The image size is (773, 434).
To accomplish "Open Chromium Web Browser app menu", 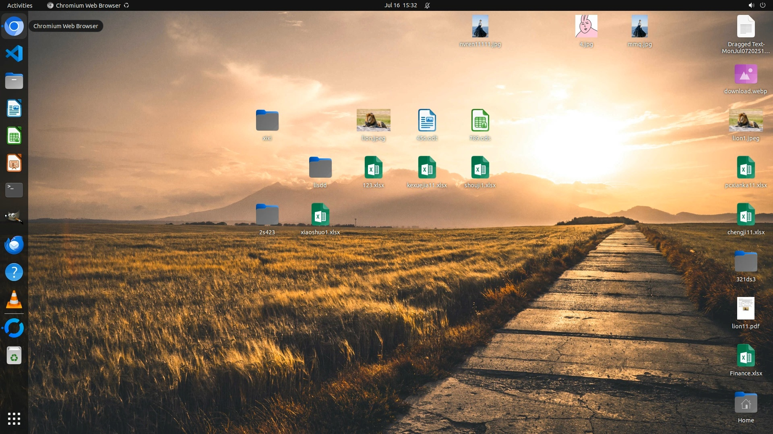I will (x=88, y=5).
